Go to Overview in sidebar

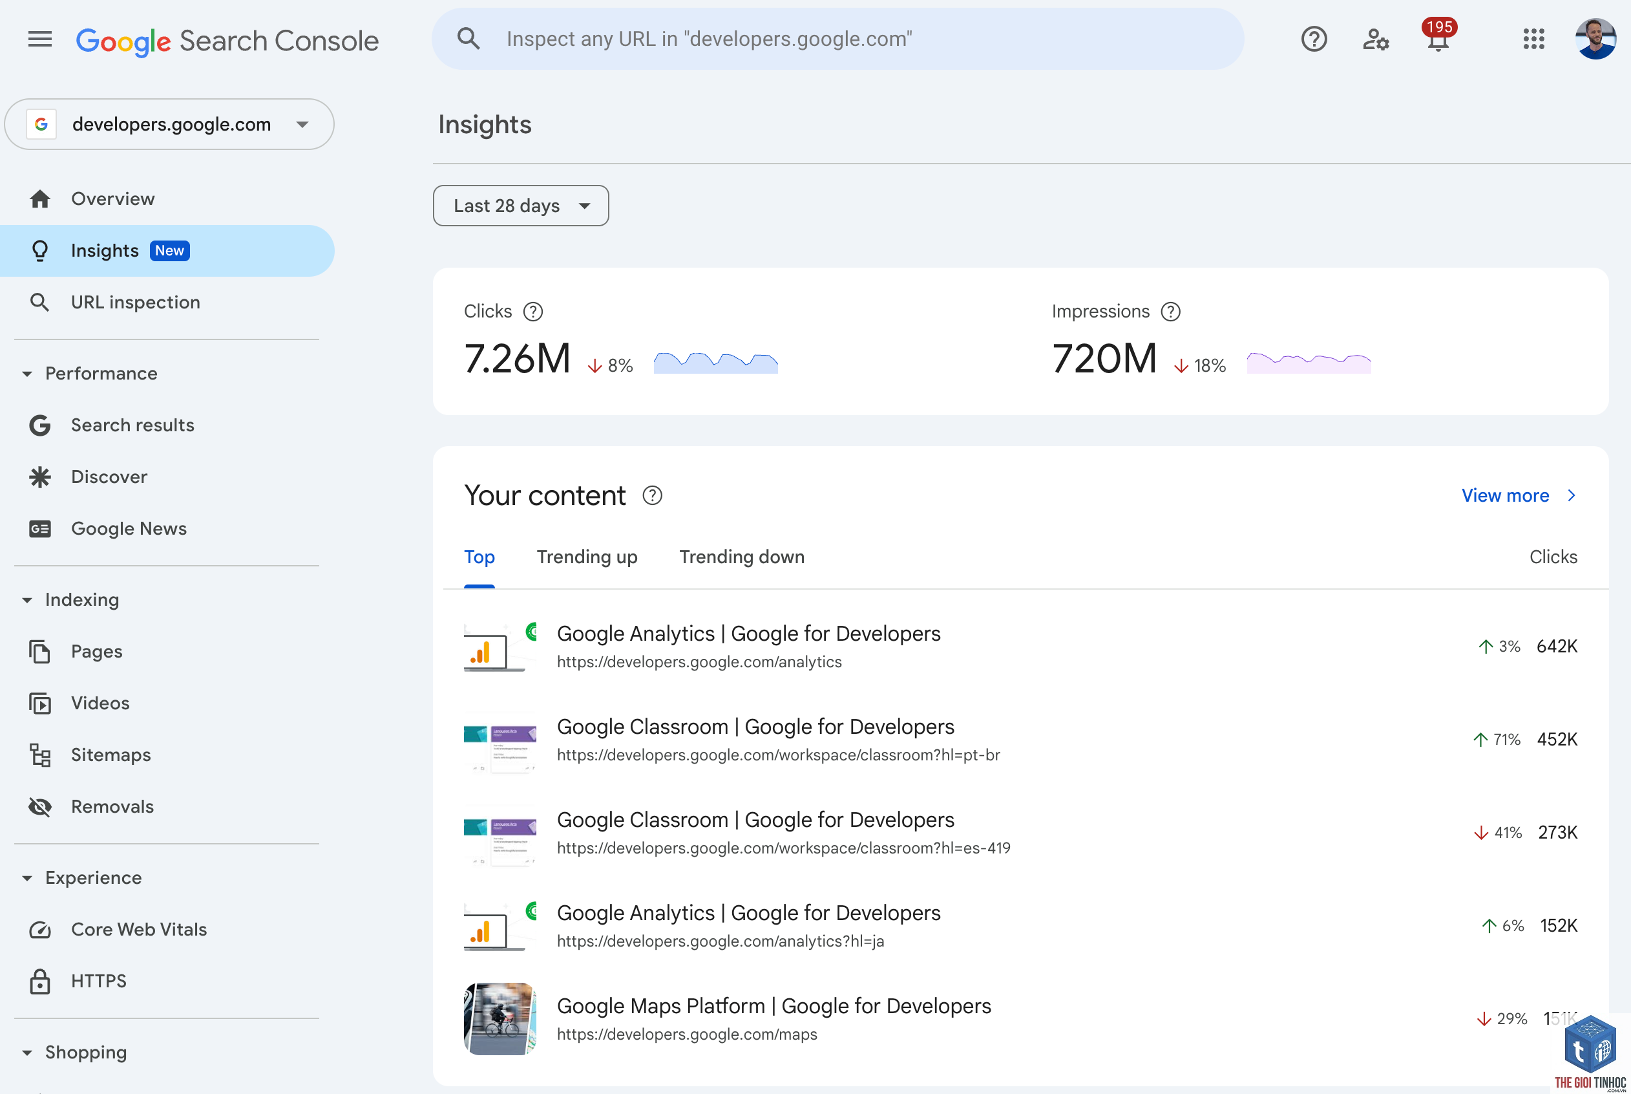pos(167,199)
